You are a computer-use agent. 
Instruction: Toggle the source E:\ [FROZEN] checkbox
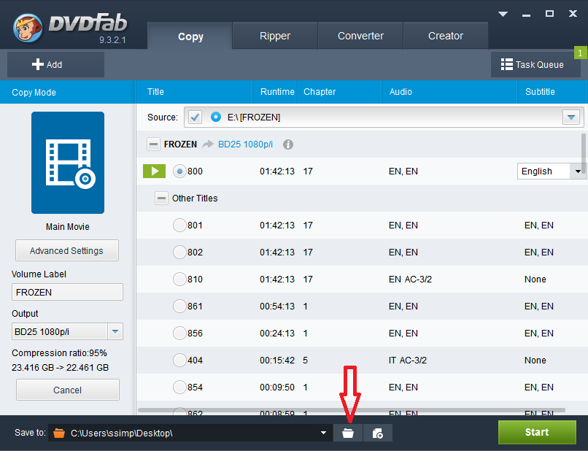(195, 117)
